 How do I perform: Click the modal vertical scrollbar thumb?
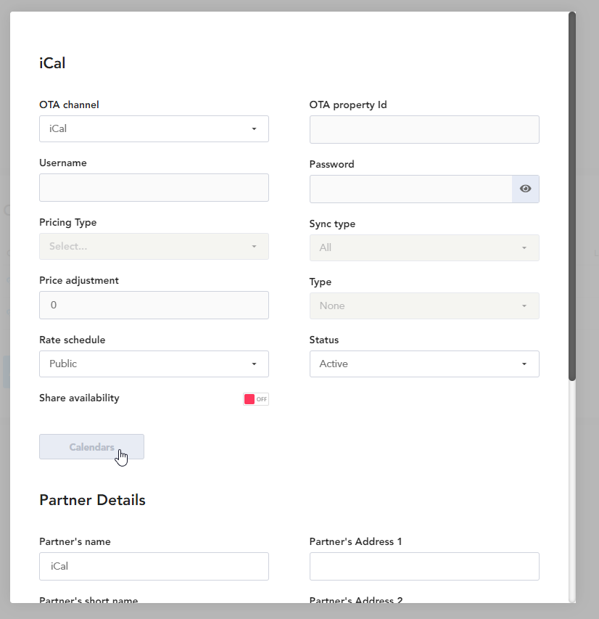pos(572,196)
